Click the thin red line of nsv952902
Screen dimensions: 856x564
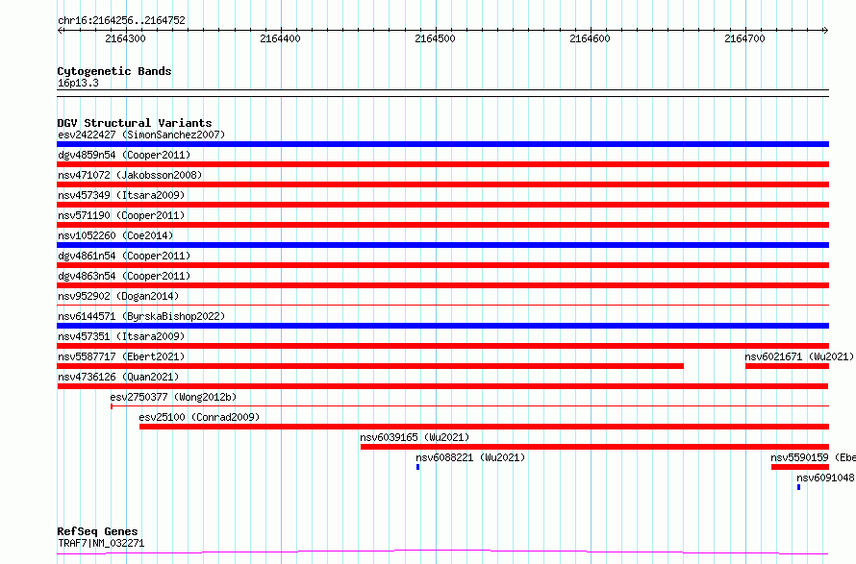pos(442,305)
